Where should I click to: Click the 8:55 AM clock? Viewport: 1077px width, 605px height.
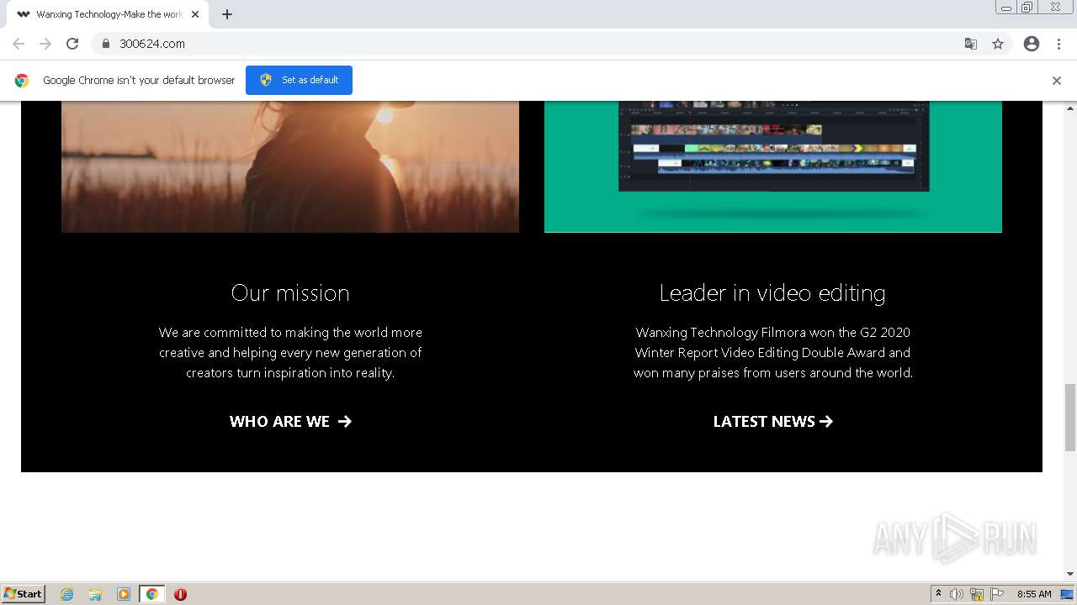tap(1034, 594)
